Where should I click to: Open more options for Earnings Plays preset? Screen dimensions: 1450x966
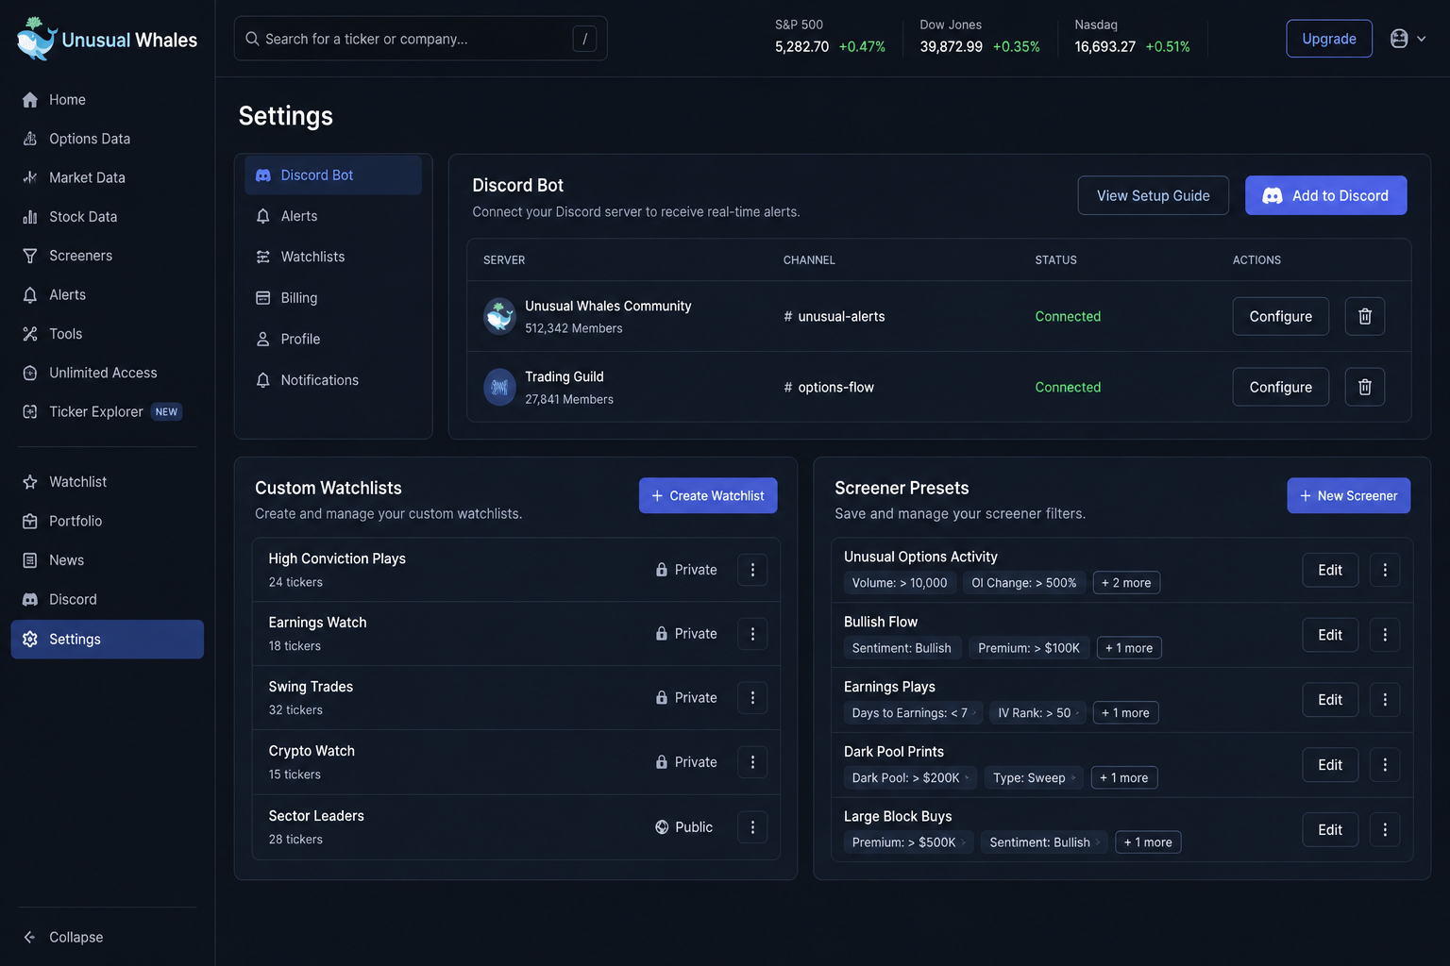pyautogui.click(x=1385, y=700)
